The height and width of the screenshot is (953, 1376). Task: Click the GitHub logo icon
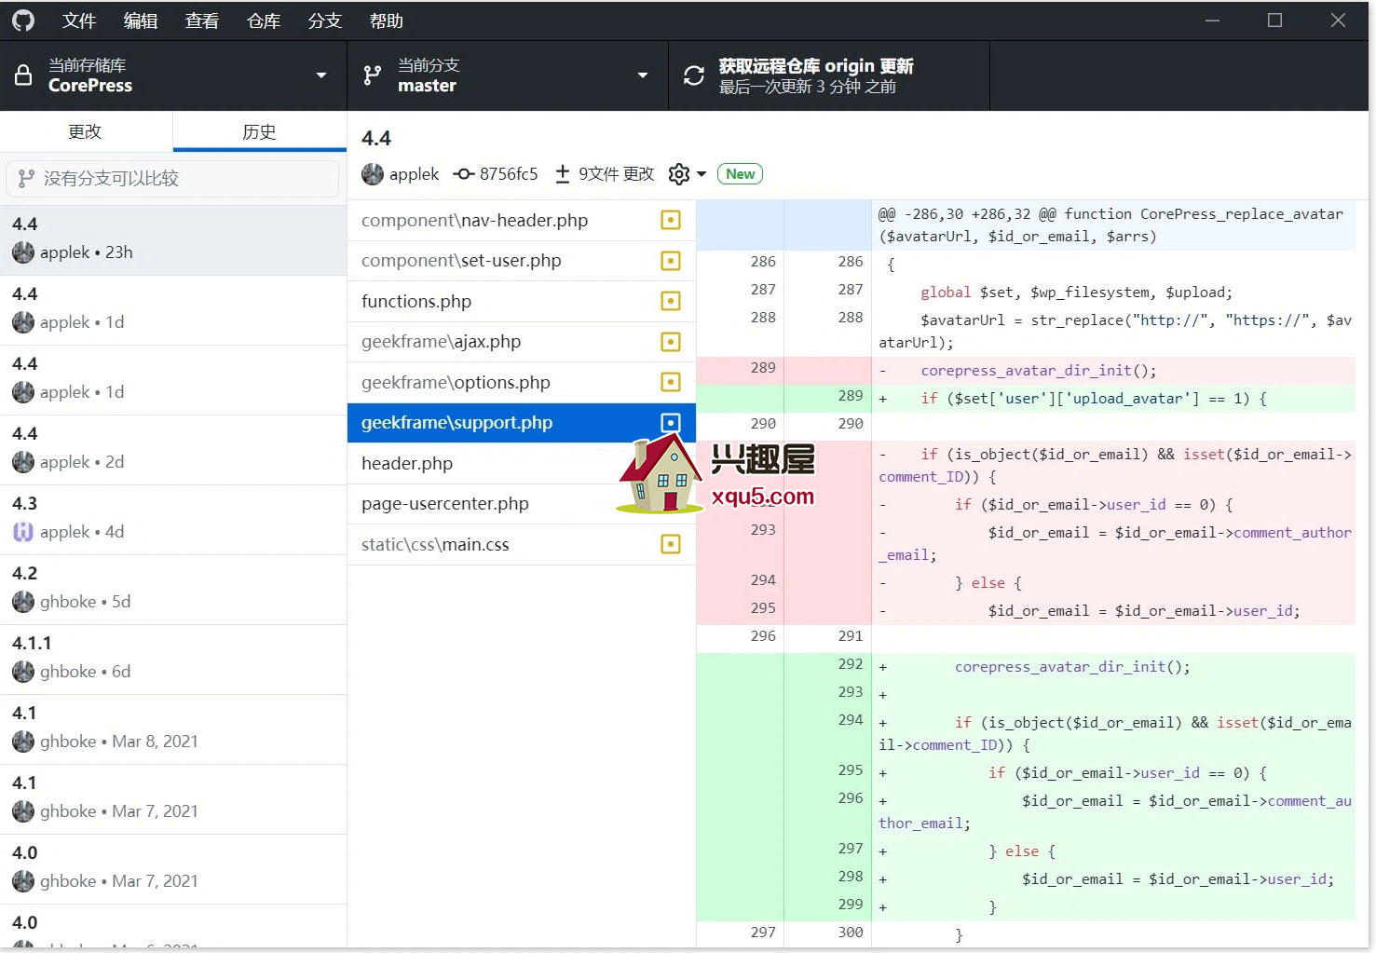click(x=23, y=20)
